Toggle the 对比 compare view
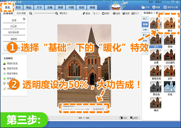Image resolution: width=181 pixels, height=128 pixels. [123, 118]
